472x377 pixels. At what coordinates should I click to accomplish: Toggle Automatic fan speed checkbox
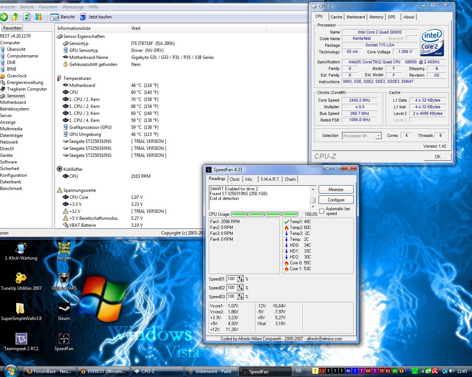point(322,211)
